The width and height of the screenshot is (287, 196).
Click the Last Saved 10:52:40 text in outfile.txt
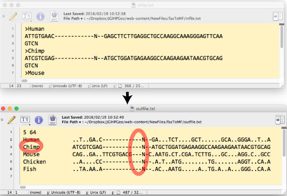[x=93, y=117]
